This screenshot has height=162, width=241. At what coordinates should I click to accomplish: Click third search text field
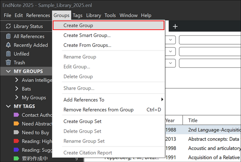210,63
